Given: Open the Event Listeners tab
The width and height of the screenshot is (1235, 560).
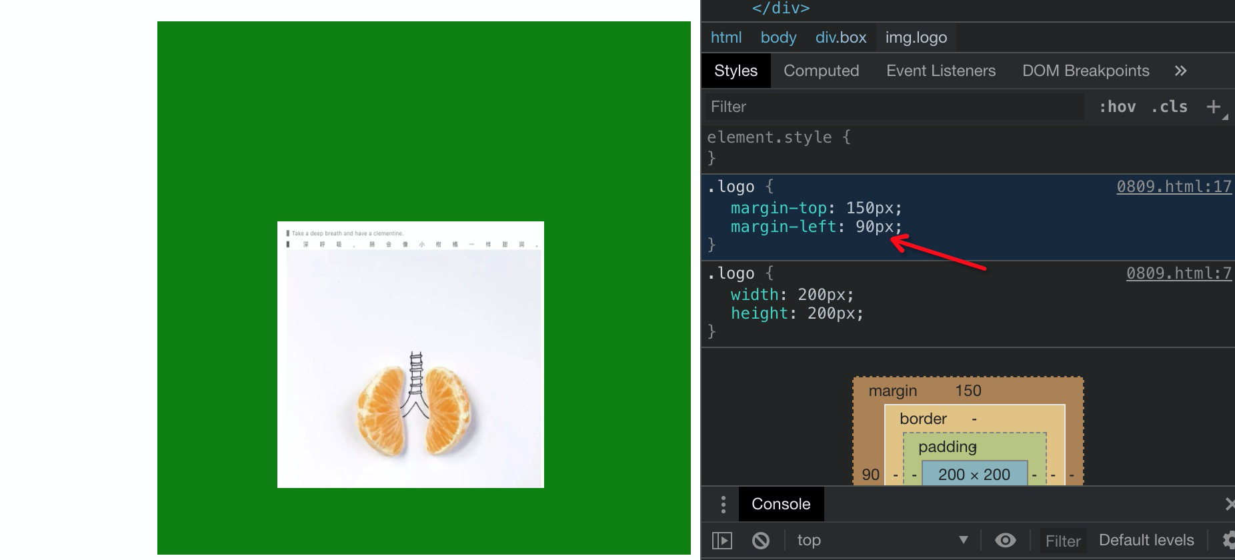Looking at the screenshot, I should tap(940, 71).
